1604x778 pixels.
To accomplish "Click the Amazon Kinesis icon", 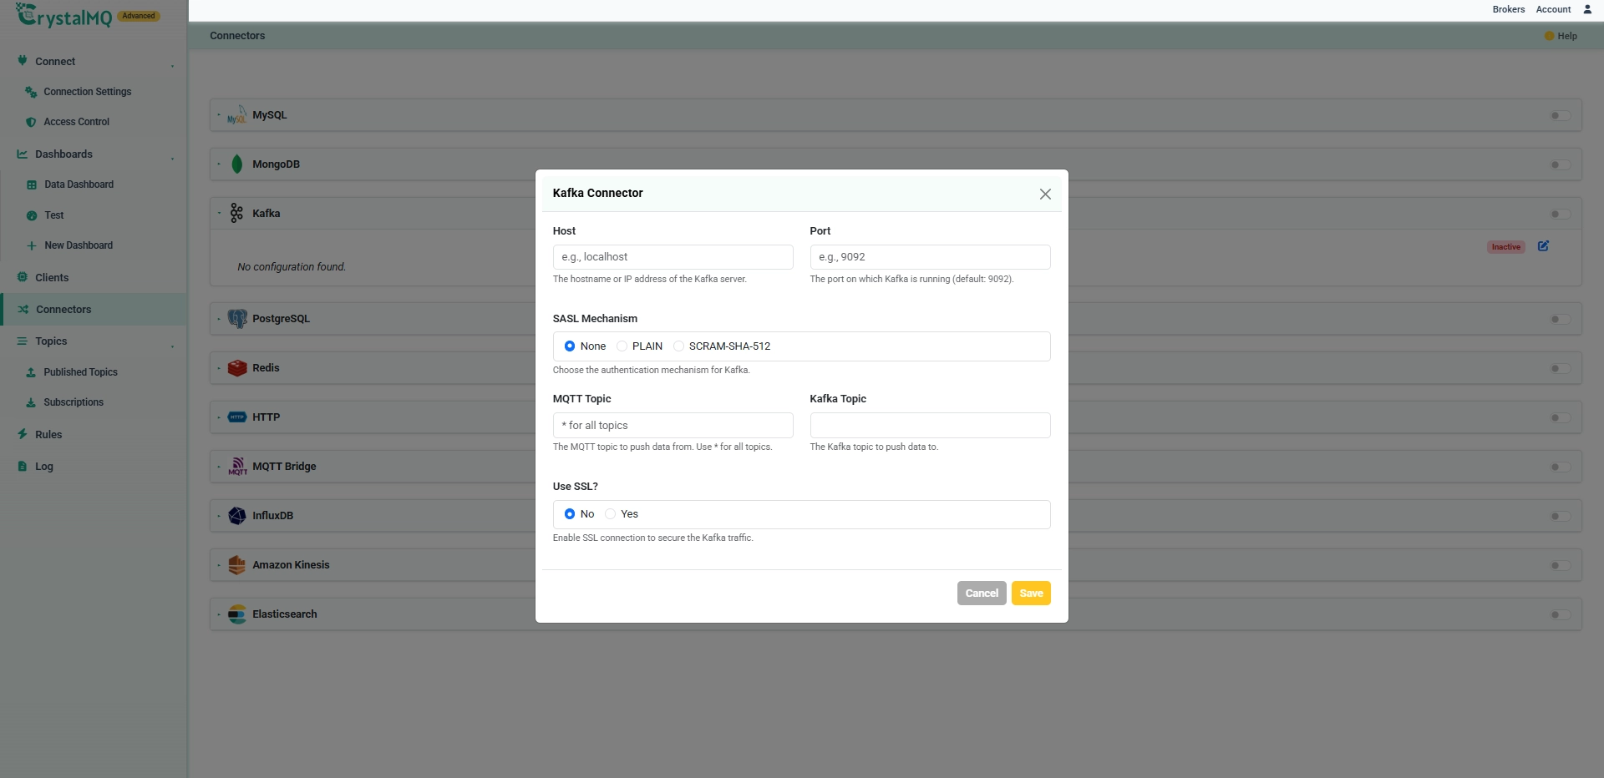I will pyautogui.click(x=237, y=565).
